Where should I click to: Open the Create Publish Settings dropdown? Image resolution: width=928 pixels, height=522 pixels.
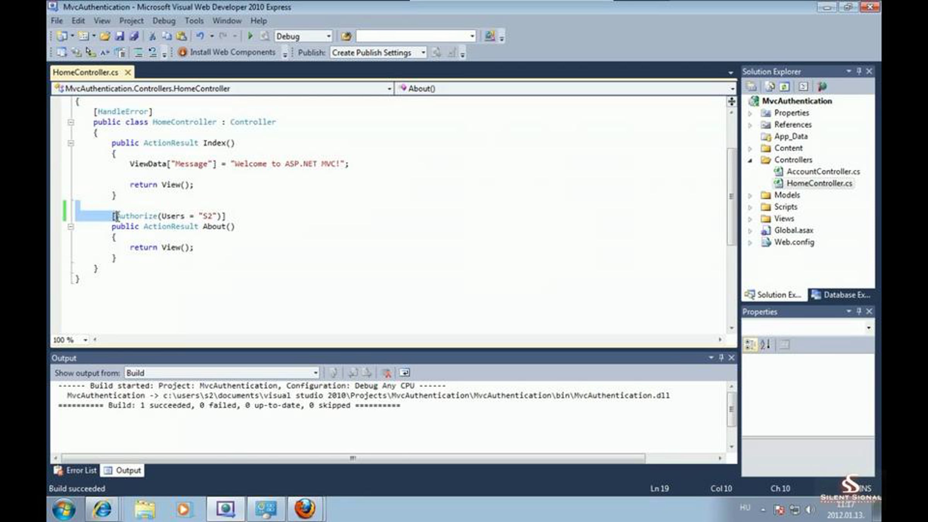pos(423,52)
